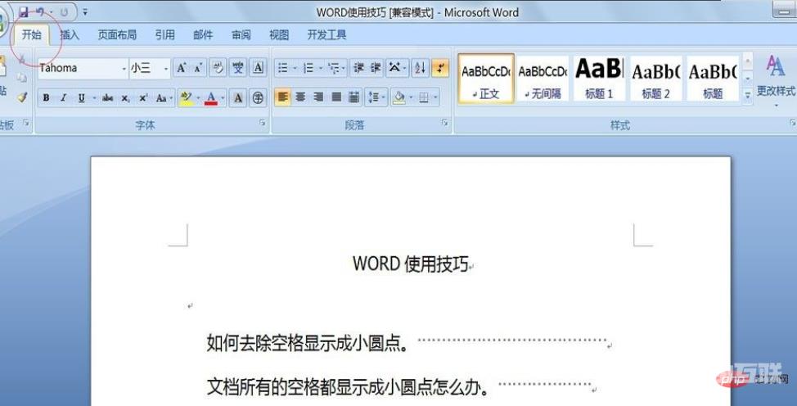Viewport: 797px width, 406px height.
Task: Toggle bold formatting
Action: 46,98
